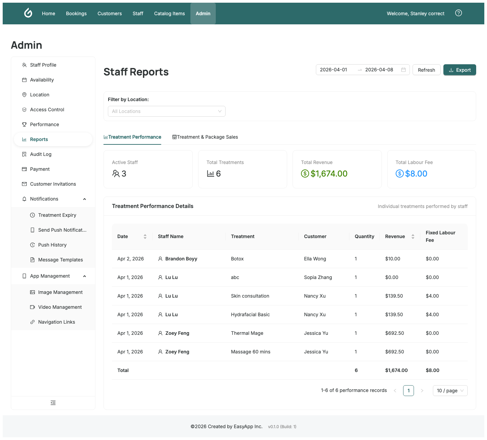
Task: Click the Payment card icon
Action: pyautogui.click(x=24, y=169)
